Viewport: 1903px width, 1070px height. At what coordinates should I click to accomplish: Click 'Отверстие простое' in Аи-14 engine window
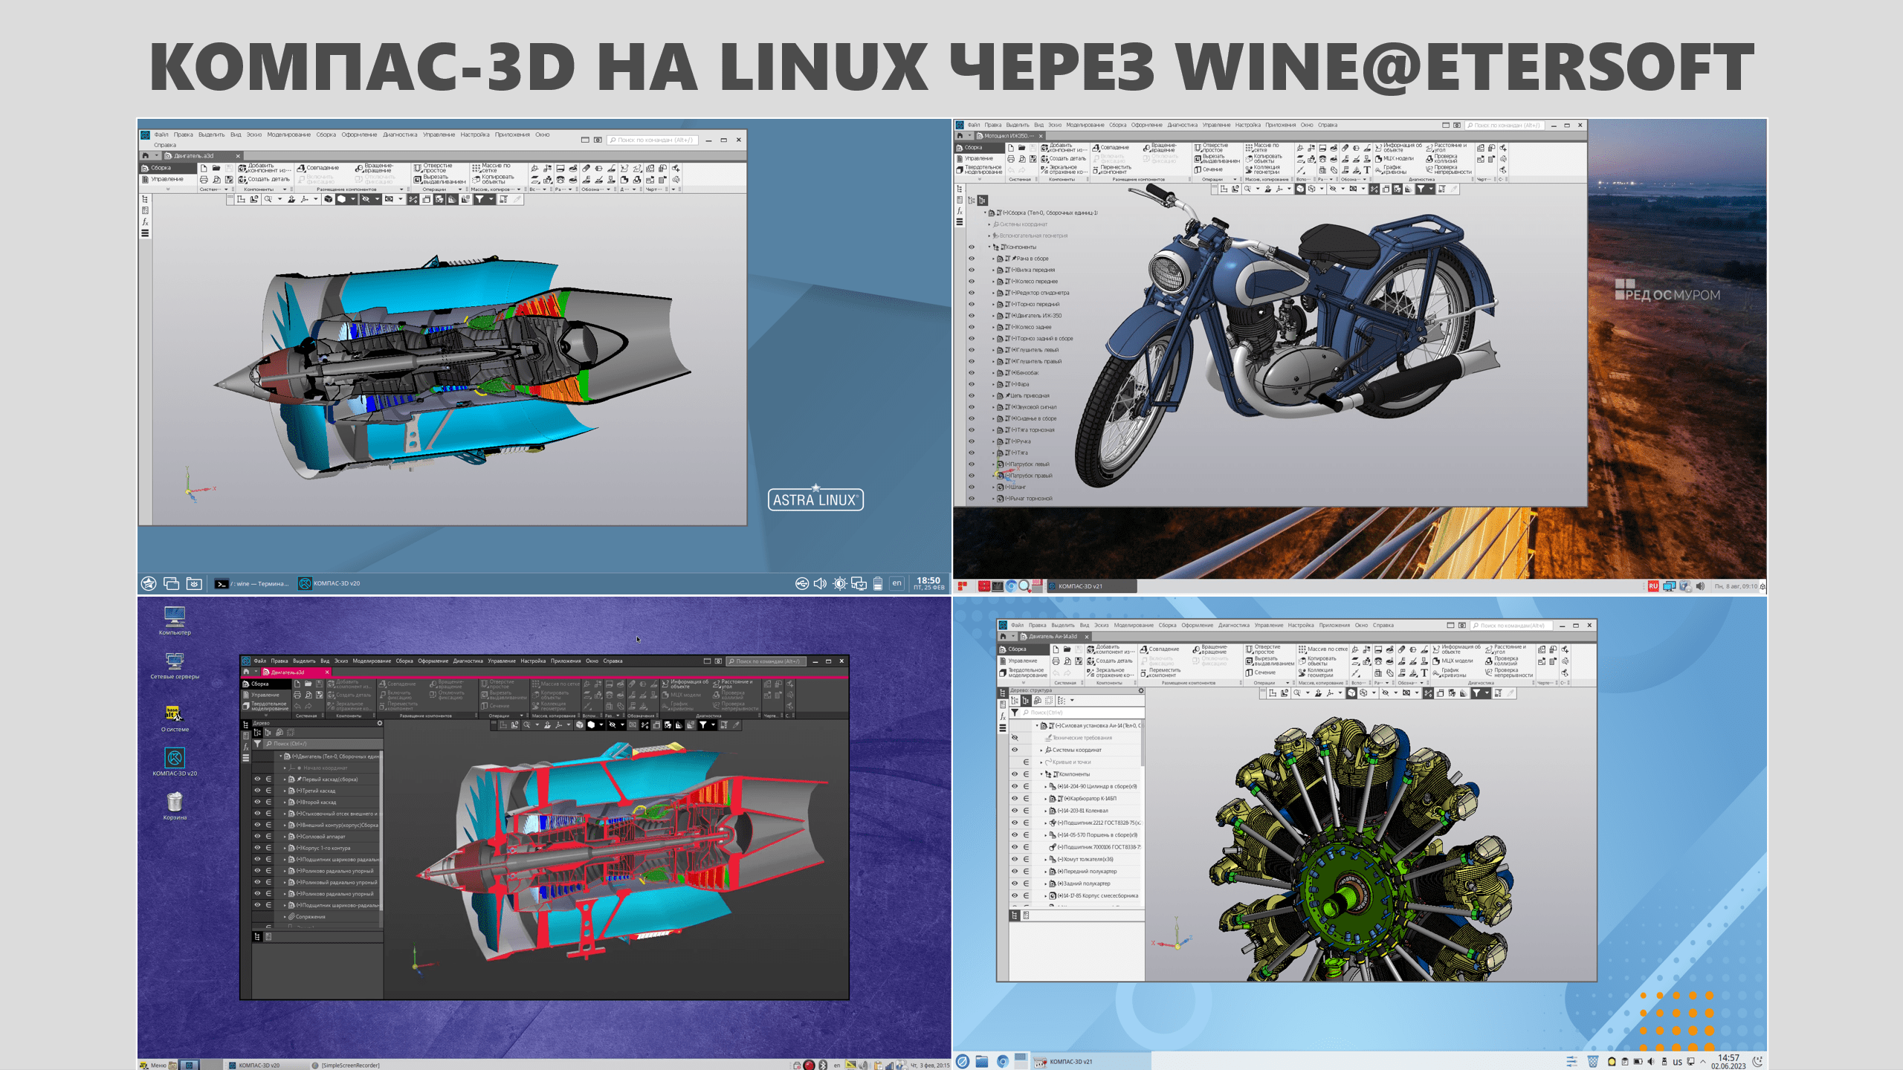point(1263,649)
